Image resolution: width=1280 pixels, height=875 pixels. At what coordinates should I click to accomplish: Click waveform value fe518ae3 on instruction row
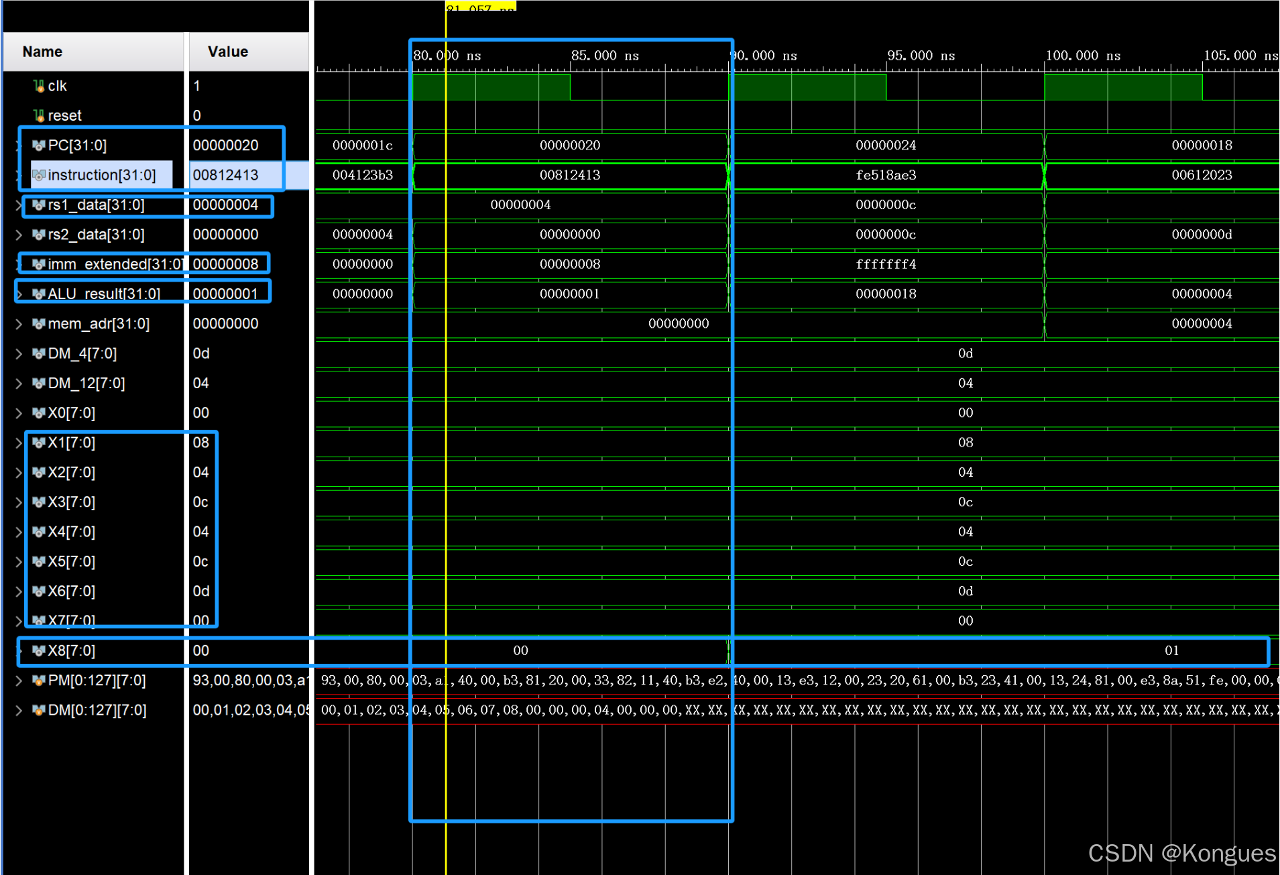(886, 175)
